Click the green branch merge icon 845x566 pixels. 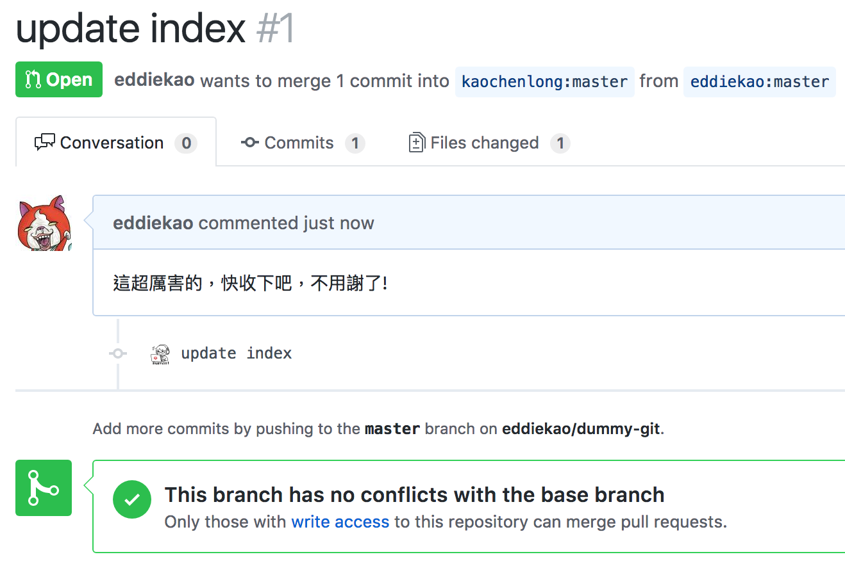43,488
